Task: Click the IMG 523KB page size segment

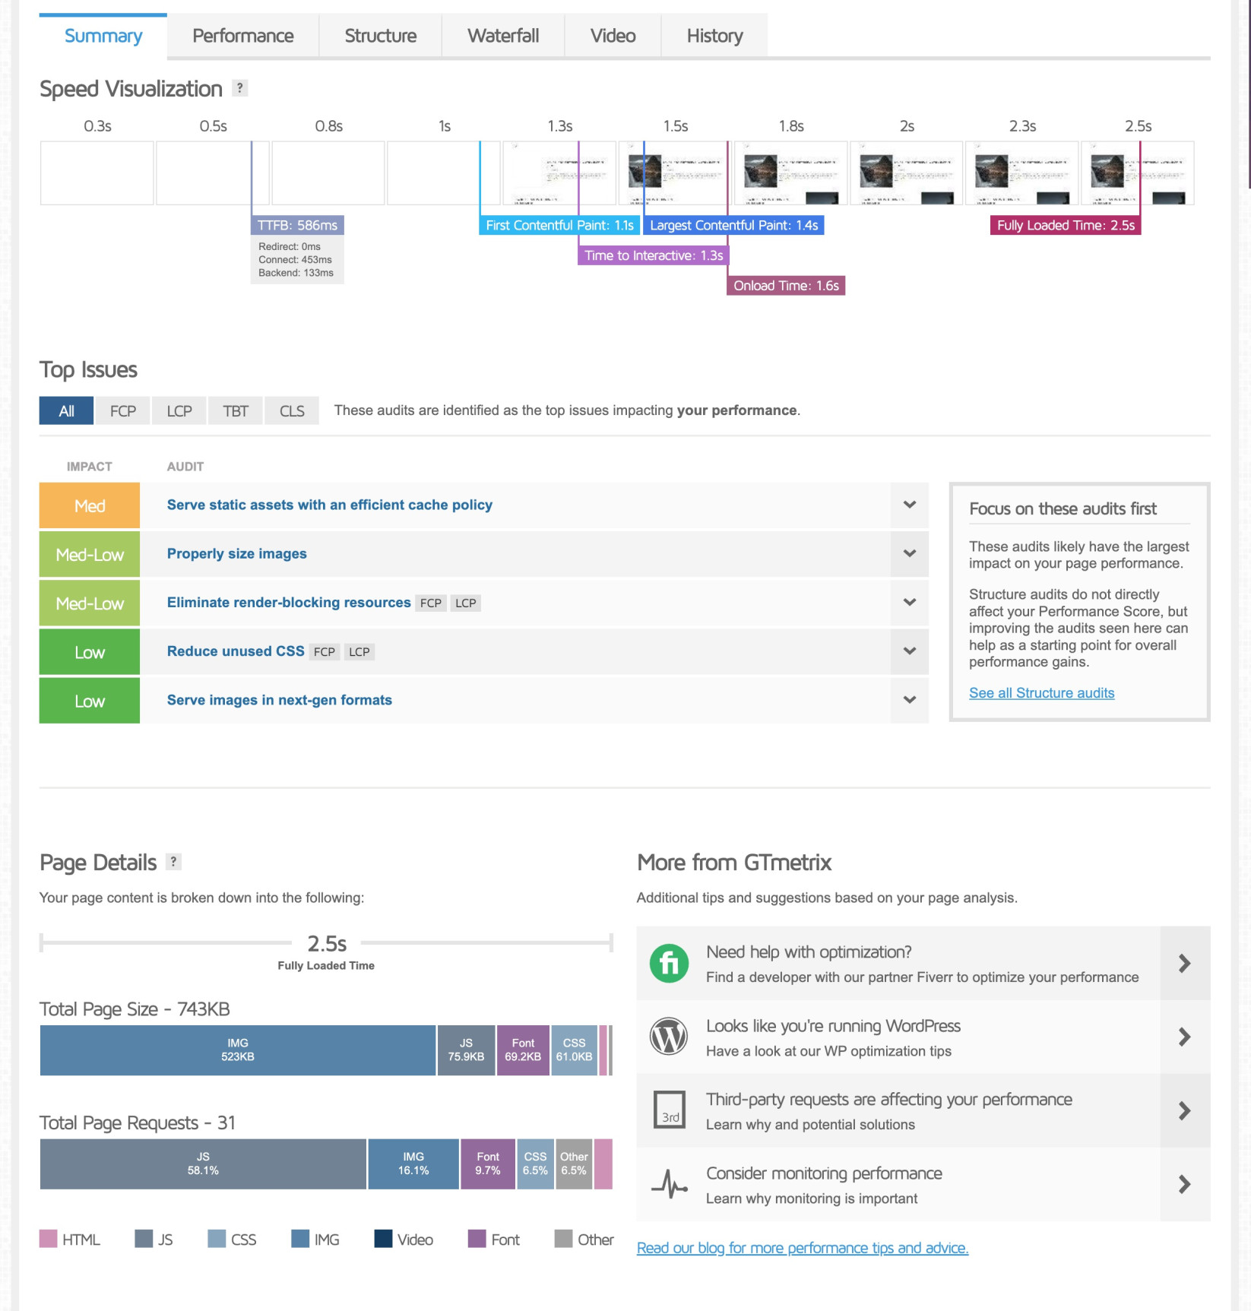Action: (x=238, y=1050)
